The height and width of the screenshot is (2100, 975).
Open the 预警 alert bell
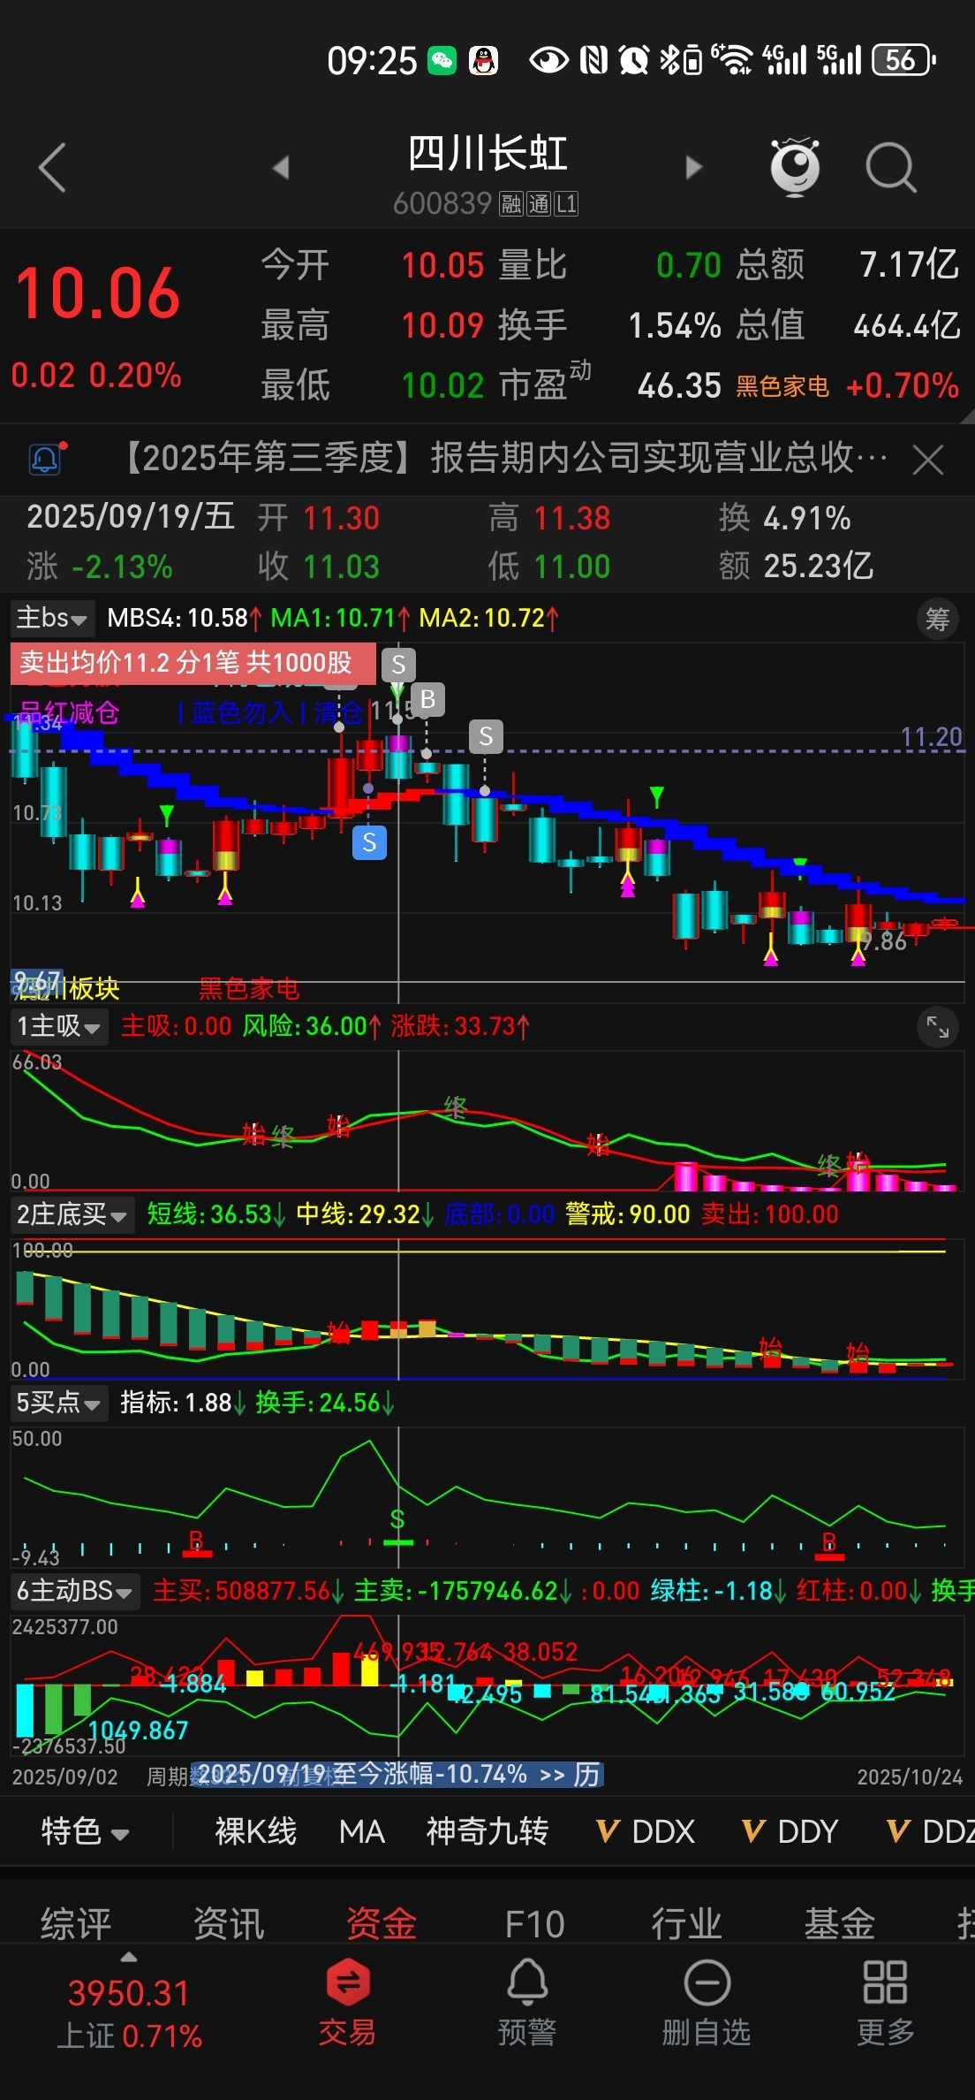tap(527, 2003)
